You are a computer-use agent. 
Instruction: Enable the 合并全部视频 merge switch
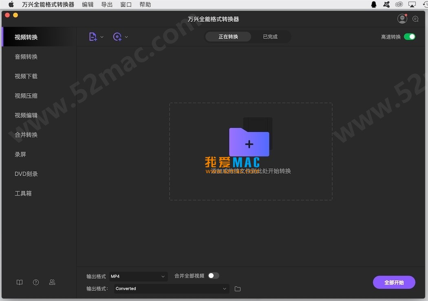click(214, 276)
